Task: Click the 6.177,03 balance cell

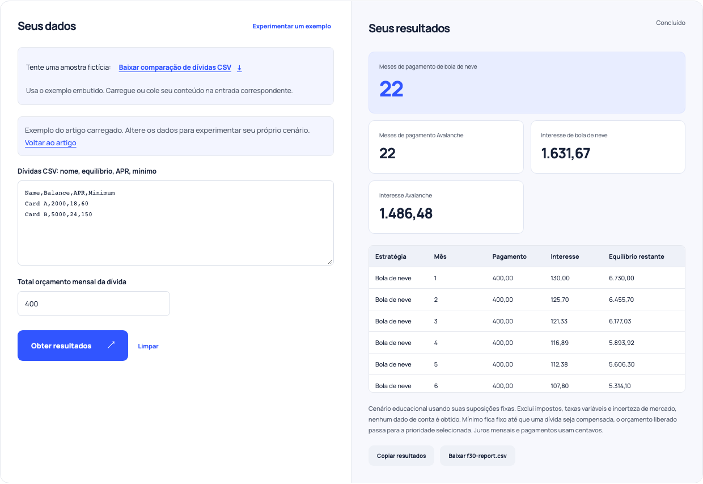Action: [620, 321]
